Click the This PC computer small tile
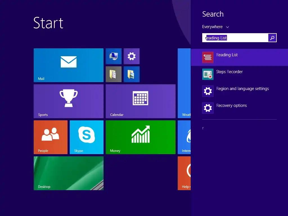This screenshot has height=216, width=288. (x=114, y=56)
